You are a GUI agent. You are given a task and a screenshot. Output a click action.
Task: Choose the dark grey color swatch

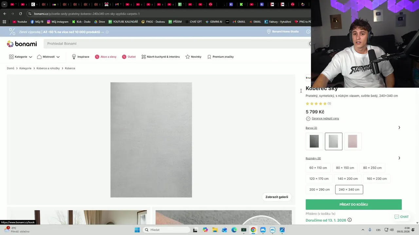click(314, 141)
